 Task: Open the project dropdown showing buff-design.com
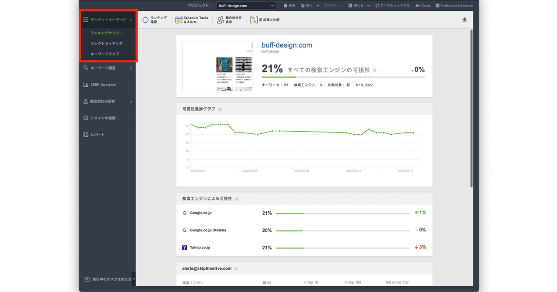click(x=246, y=6)
